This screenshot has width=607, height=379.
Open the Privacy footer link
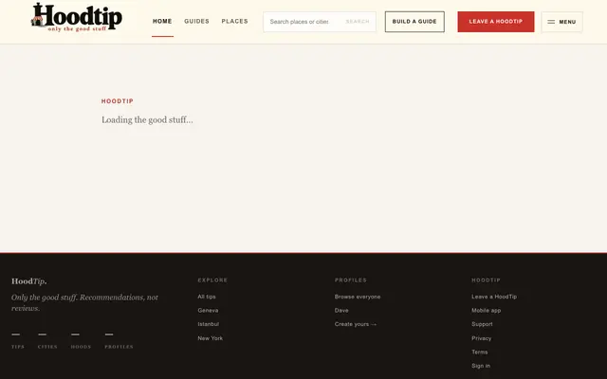click(x=481, y=338)
